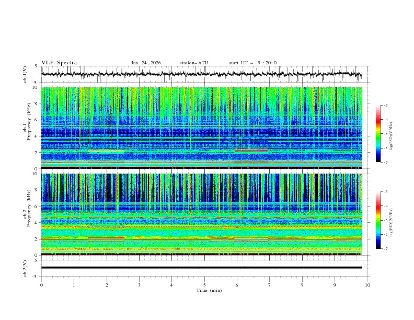The width and height of the screenshot is (414, 320).
Task: Click the Time (min) axis label
Action: point(209,290)
